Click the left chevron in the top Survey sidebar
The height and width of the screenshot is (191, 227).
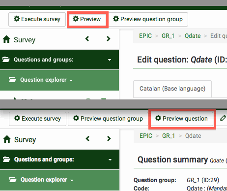87,39
